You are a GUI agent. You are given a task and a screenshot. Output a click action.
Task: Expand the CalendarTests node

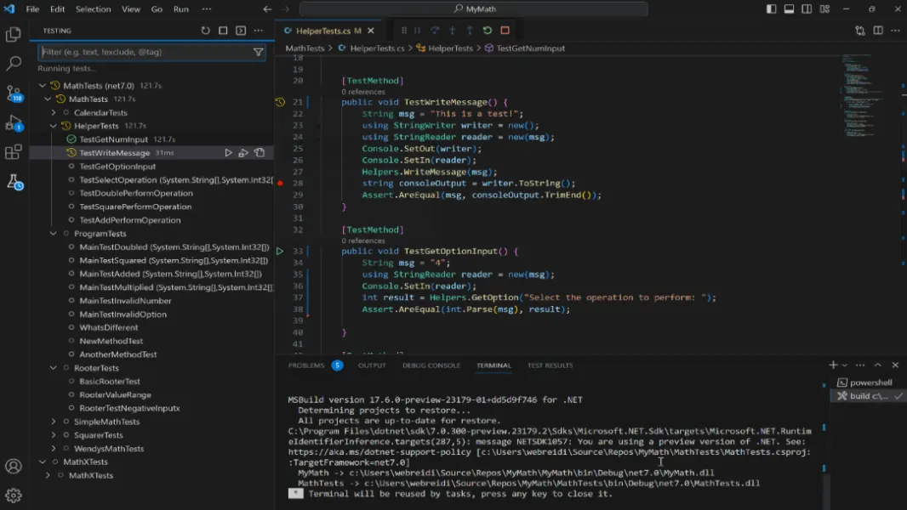(x=54, y=113)
